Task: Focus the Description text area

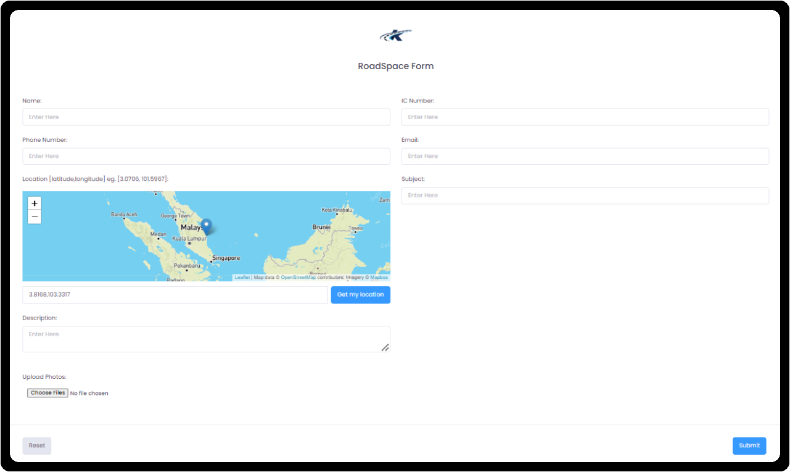Action: coord(206,339)
